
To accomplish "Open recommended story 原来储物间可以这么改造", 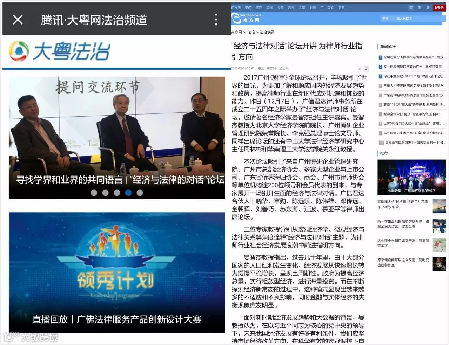I will point(403,262).
